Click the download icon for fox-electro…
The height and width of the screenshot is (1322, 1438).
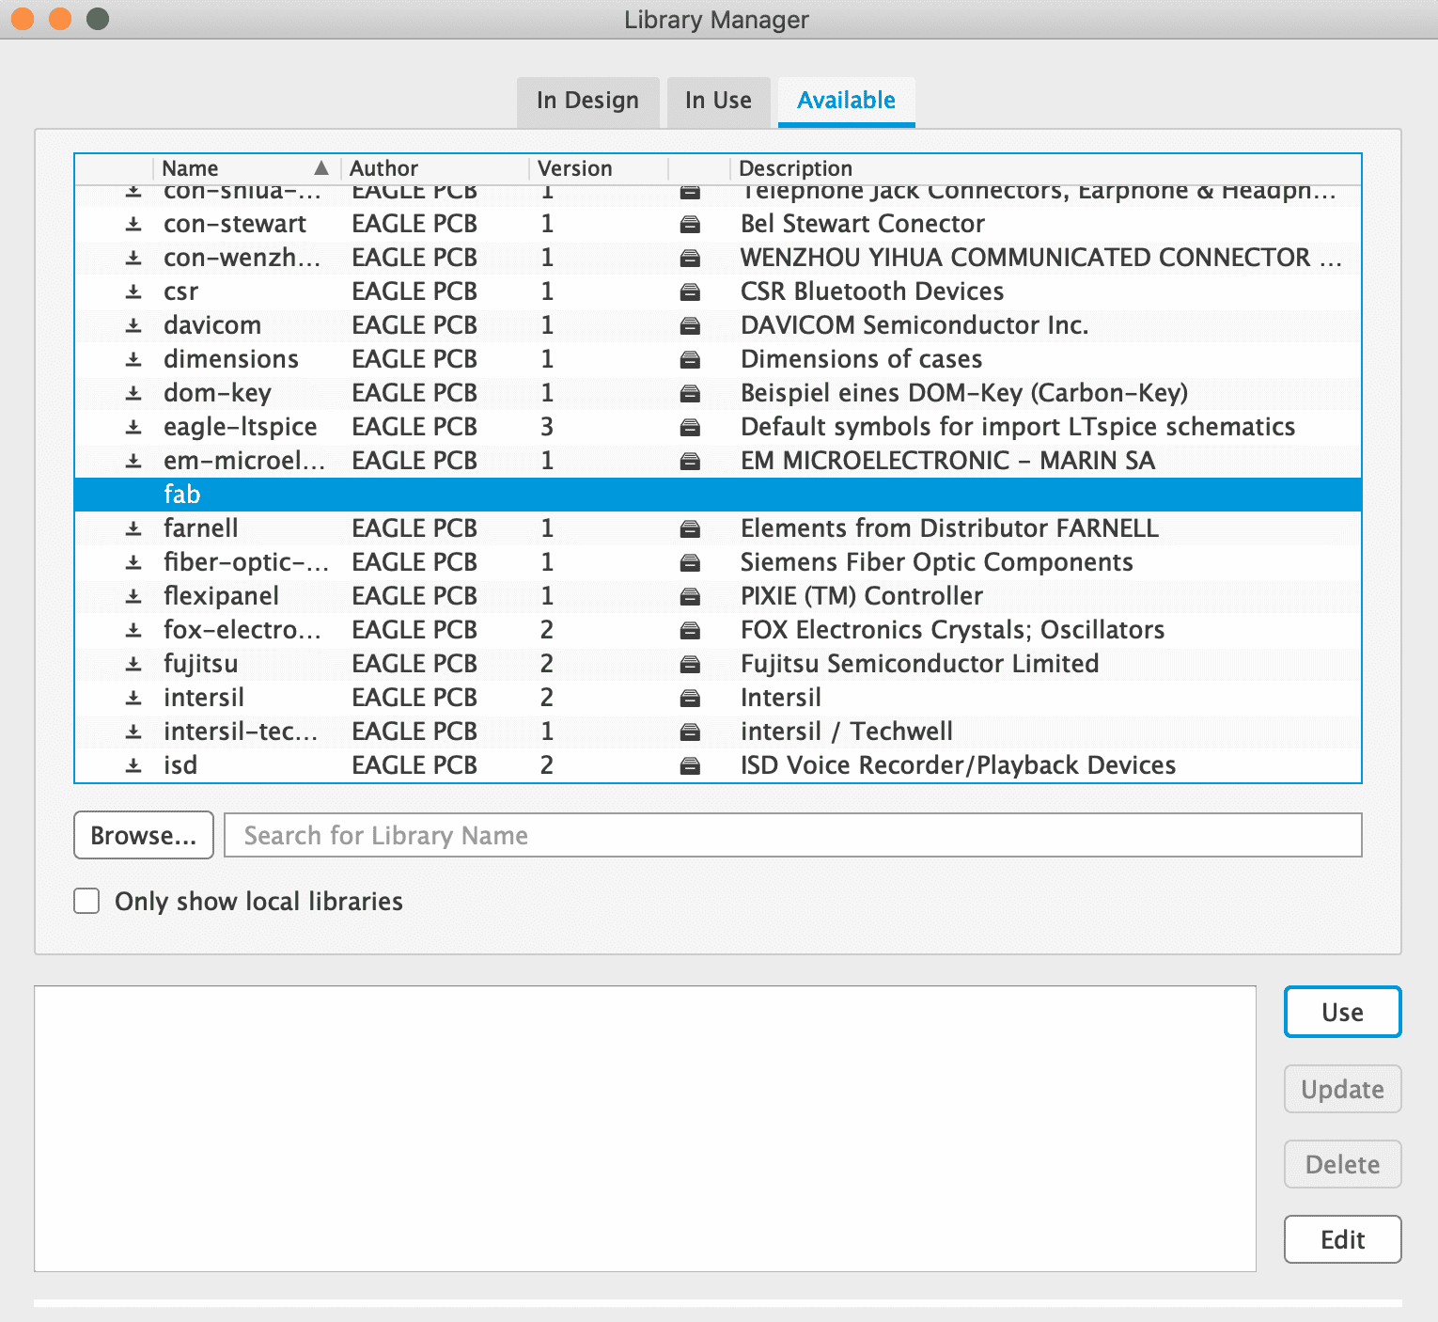click(133, 630)
